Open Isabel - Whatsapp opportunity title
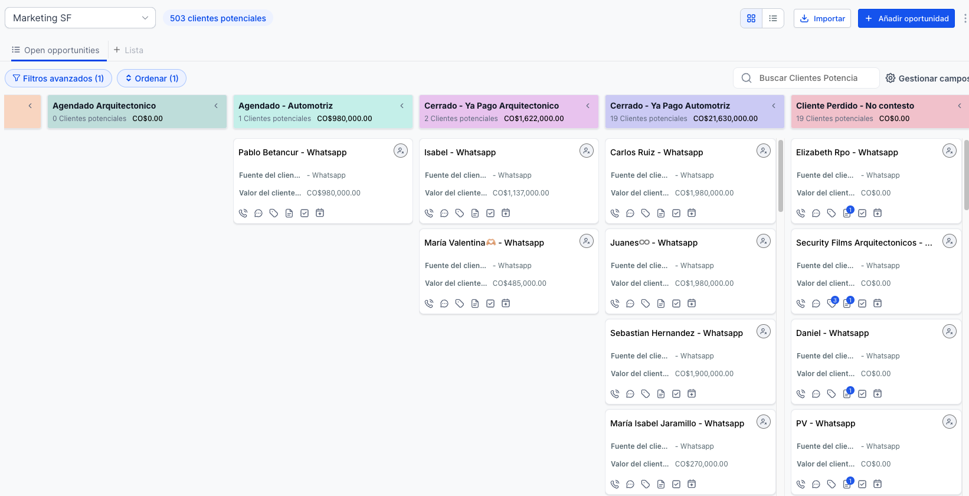This screenshot has width=969, height=496. (460, 152)
